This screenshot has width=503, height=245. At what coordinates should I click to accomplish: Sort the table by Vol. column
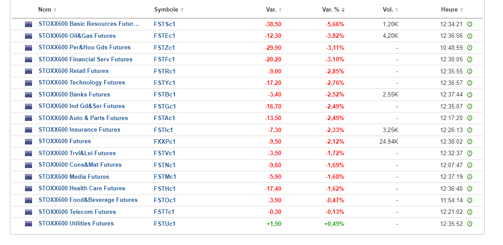390,10
